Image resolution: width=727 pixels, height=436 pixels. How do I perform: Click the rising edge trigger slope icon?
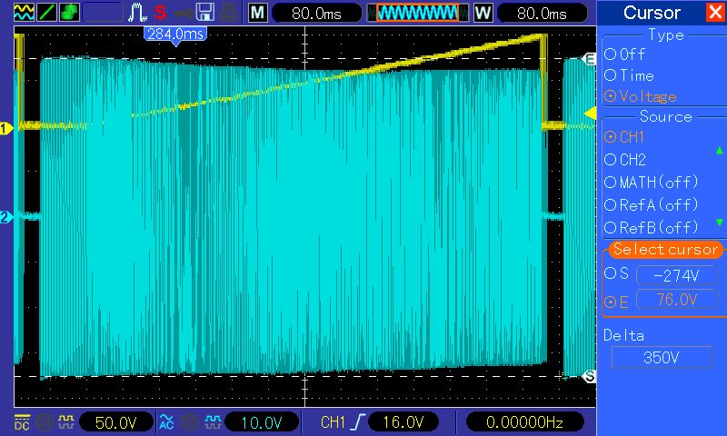click(361, 421)
